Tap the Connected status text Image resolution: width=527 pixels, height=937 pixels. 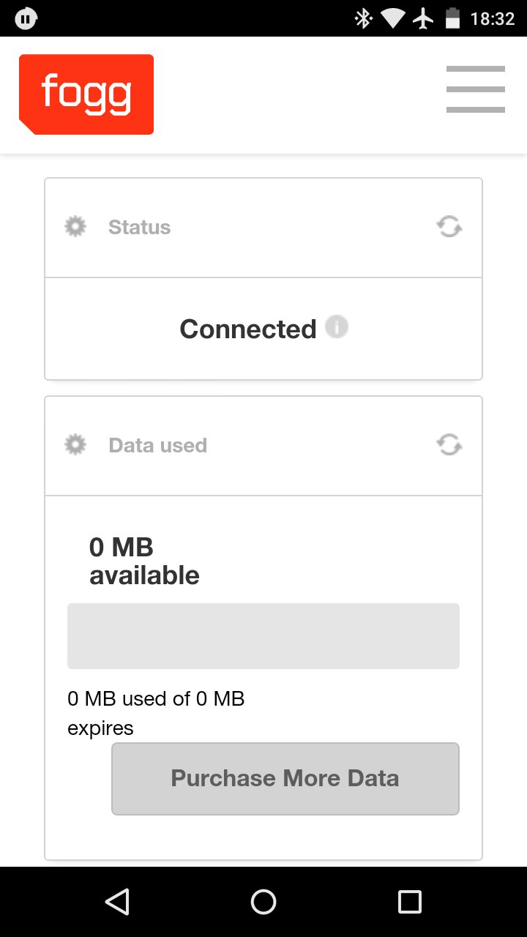tap(248, 329)
